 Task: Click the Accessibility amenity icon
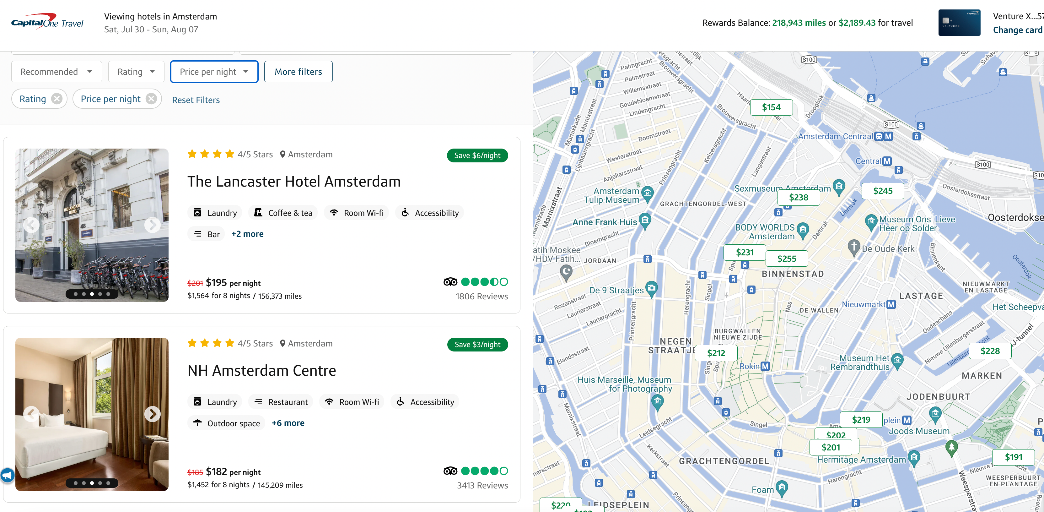(x=405, y=213)
